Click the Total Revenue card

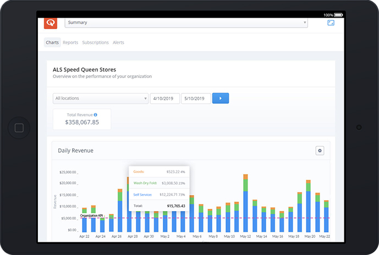point(82,119)
